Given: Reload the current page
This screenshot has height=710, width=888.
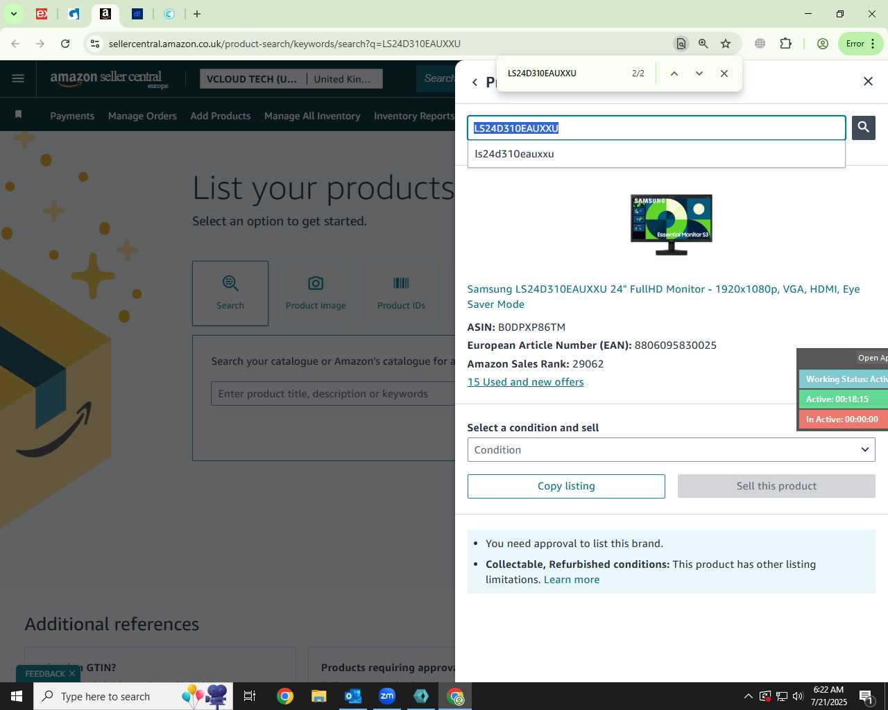Looking at the screenshot, I should [x=65, y=44].
